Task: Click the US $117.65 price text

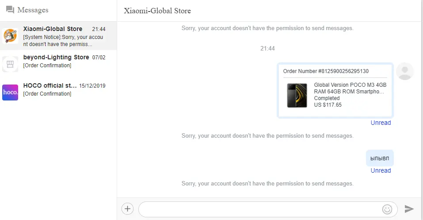Action: click(x=328, y=105)
